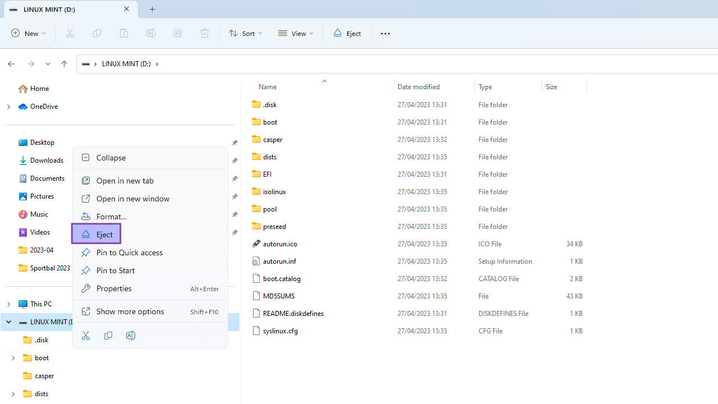Open Pictures folder in Quick access
This screenshot has width=718, height=404.
[36, 196]
